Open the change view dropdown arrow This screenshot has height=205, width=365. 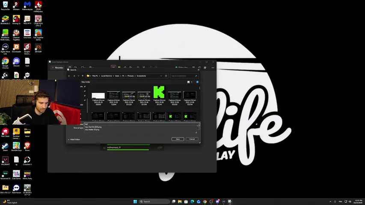[192, 82]
